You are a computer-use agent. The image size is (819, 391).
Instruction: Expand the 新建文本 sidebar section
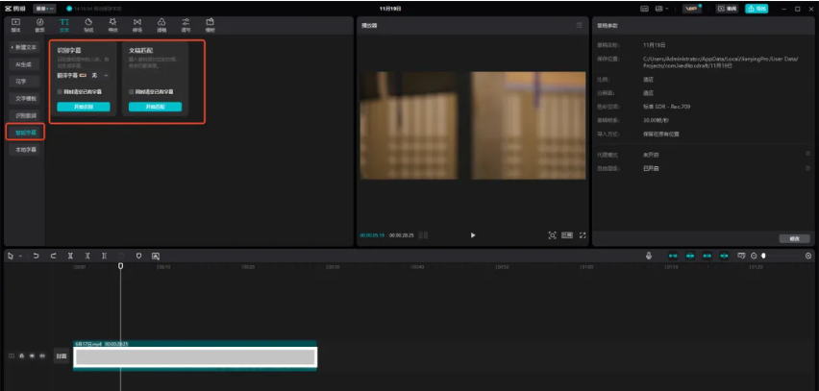(25, 46)
